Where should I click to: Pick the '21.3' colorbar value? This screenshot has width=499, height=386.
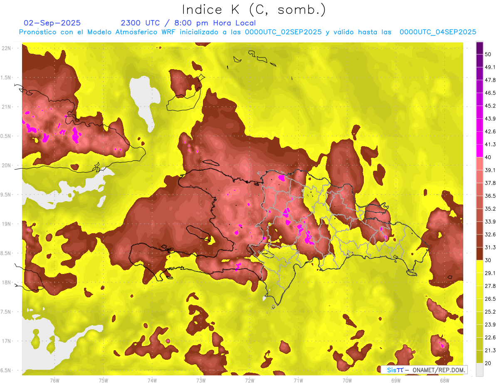pyautogui.click(x=490, y=350)
